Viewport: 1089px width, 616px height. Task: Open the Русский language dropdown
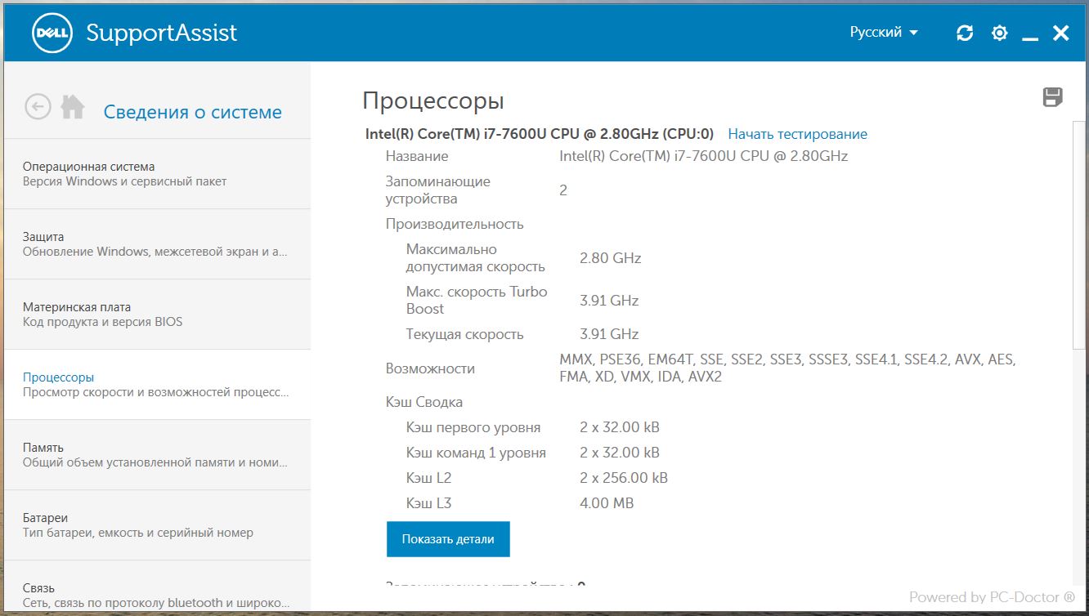884,33
